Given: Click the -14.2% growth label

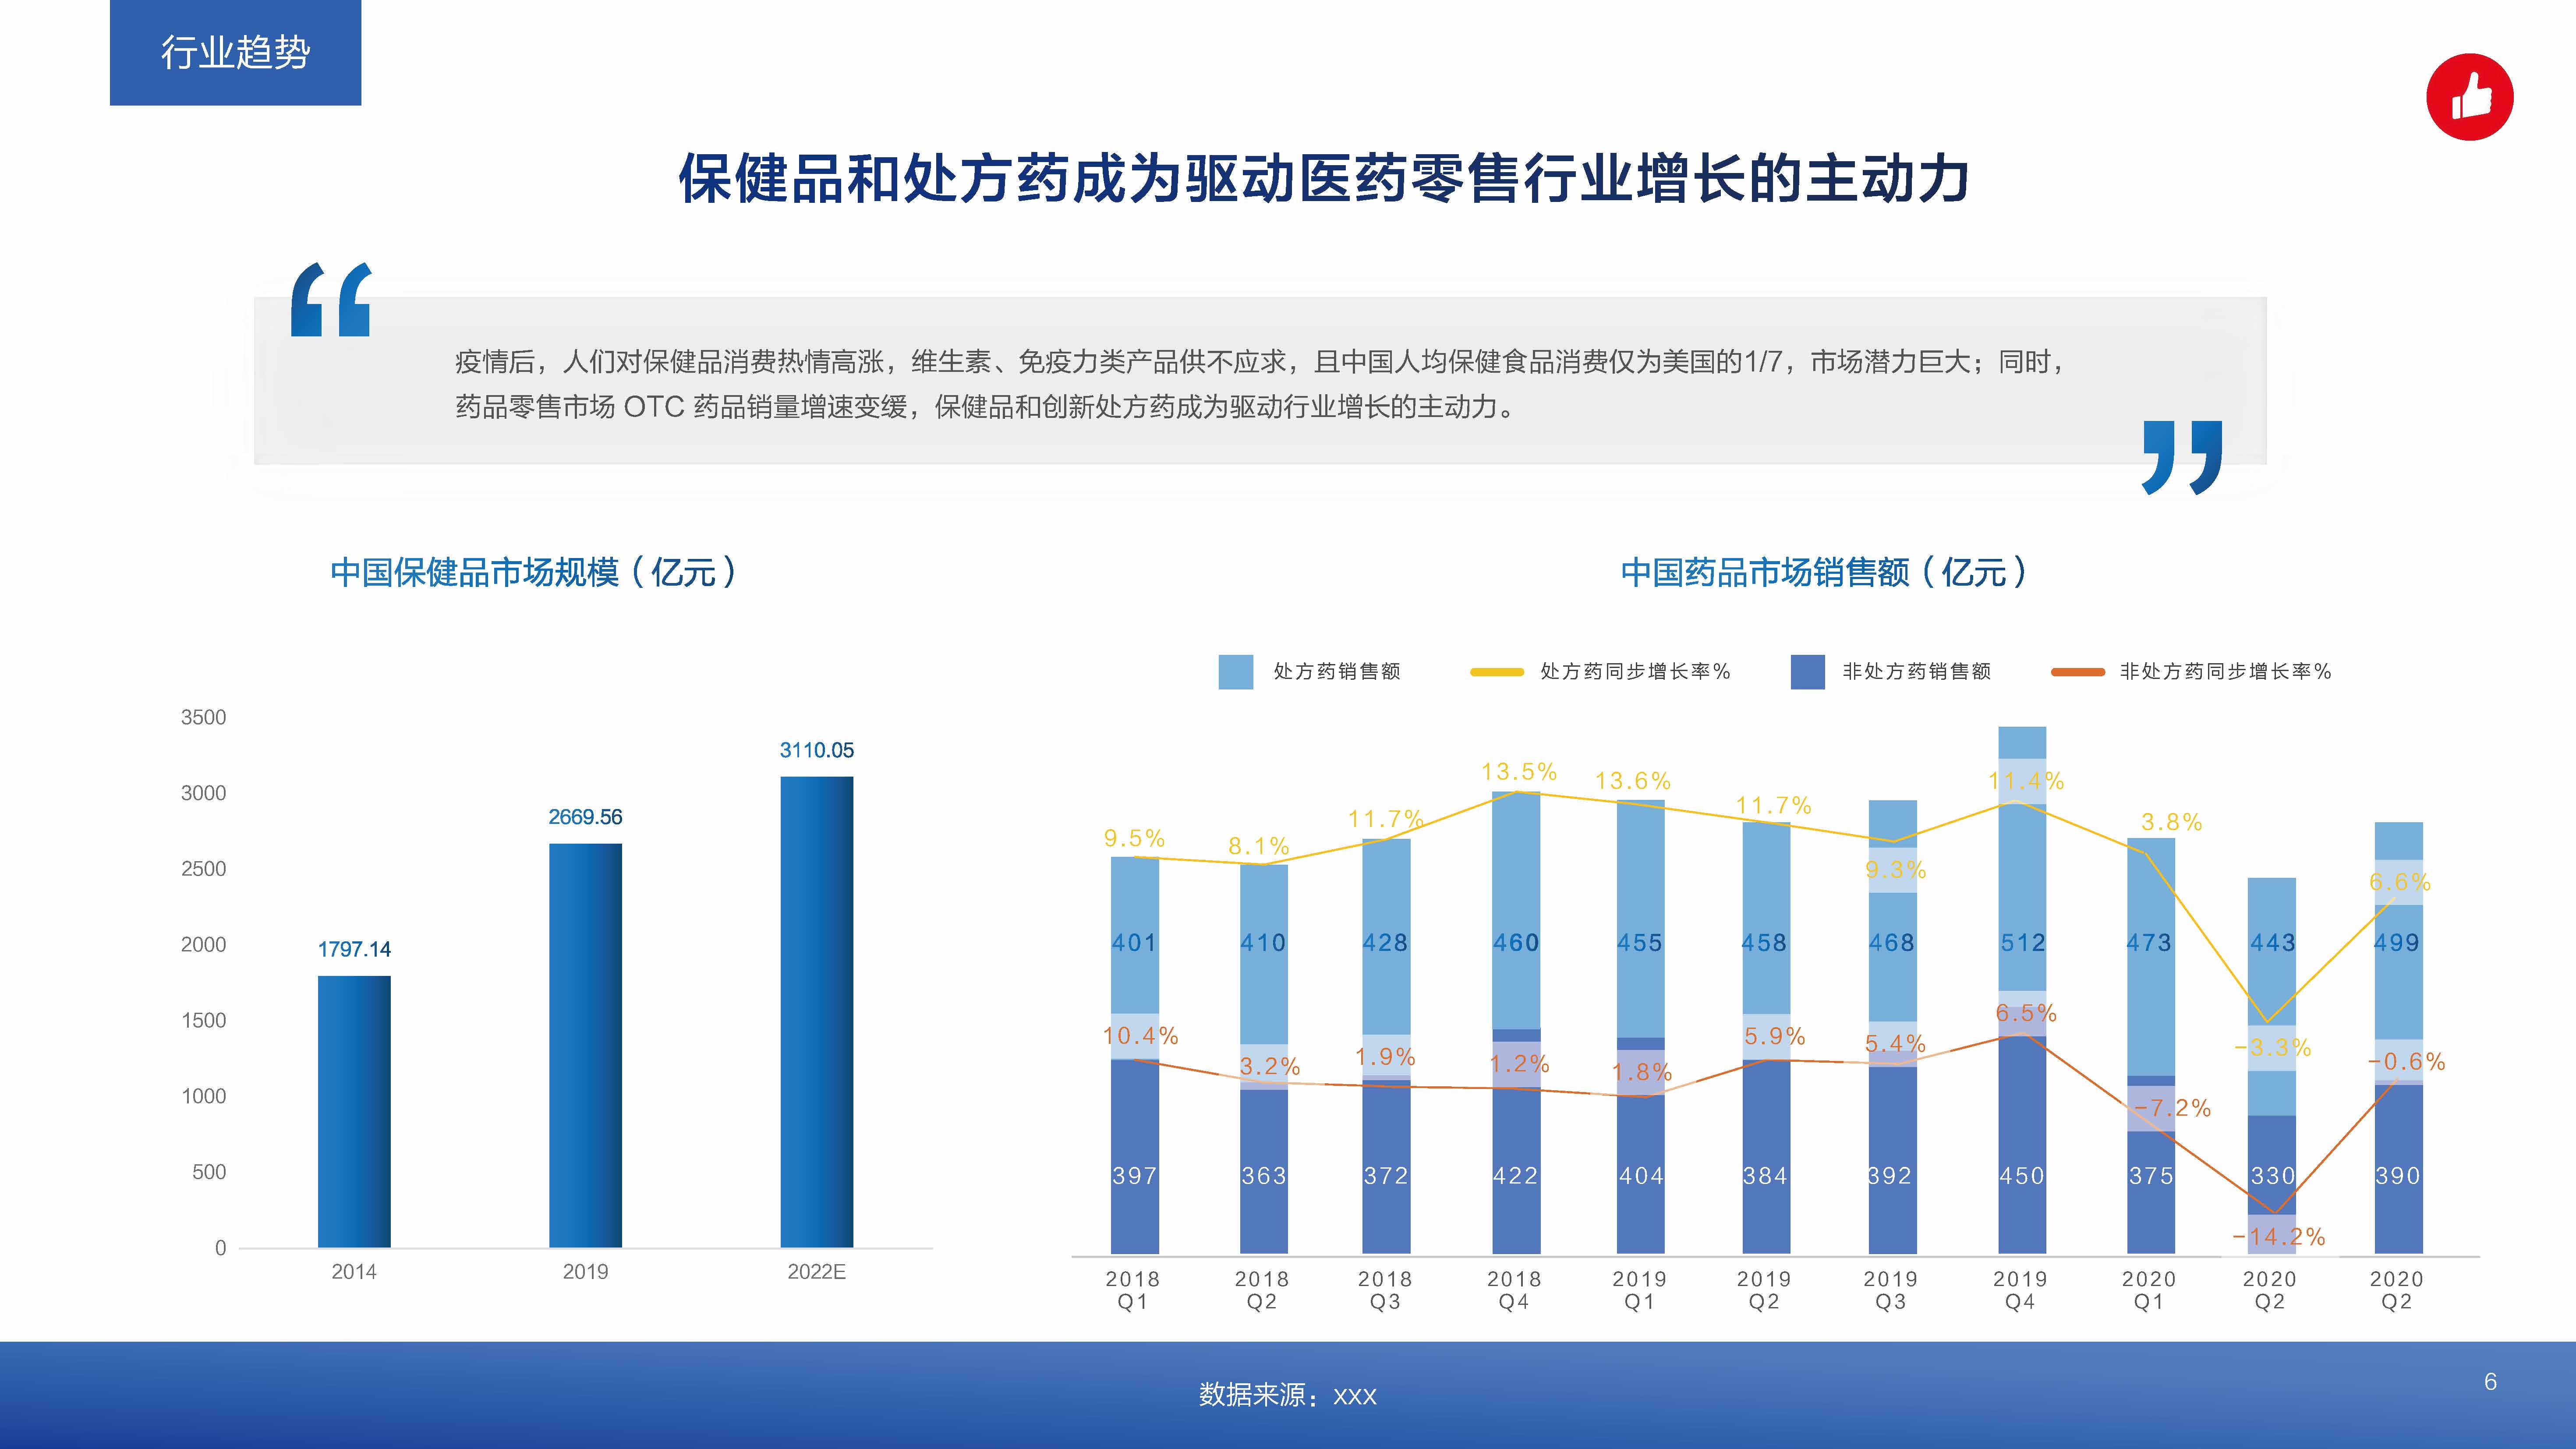Looking at the screenshot, I should click(x=2278, y=1237).
